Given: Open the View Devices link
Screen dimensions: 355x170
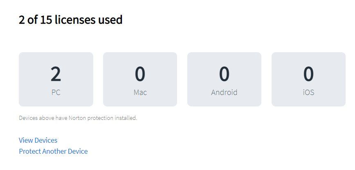Looking at the screenshot, I should [x=38, y=140].
